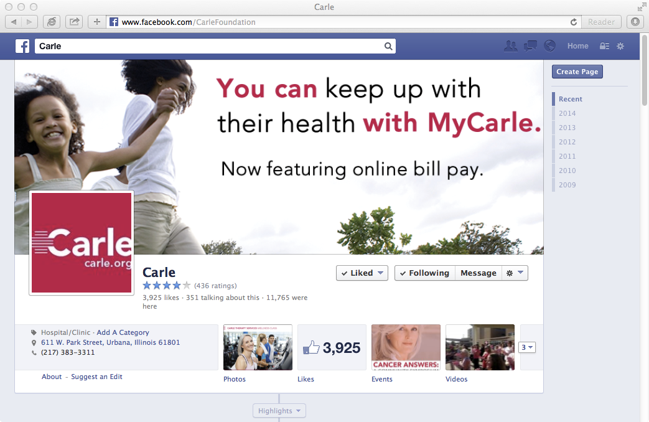
Task: Open the Messages icon in header
Action: (x=530, y=46)
